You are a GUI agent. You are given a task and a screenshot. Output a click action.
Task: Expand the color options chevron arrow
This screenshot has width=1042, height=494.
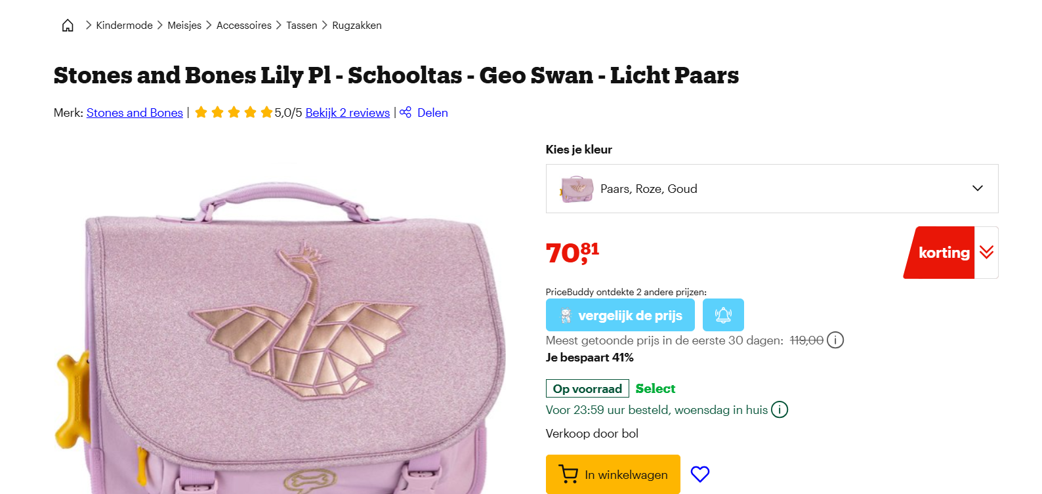977,188
